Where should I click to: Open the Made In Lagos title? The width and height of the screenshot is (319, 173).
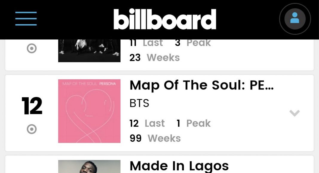179,166
